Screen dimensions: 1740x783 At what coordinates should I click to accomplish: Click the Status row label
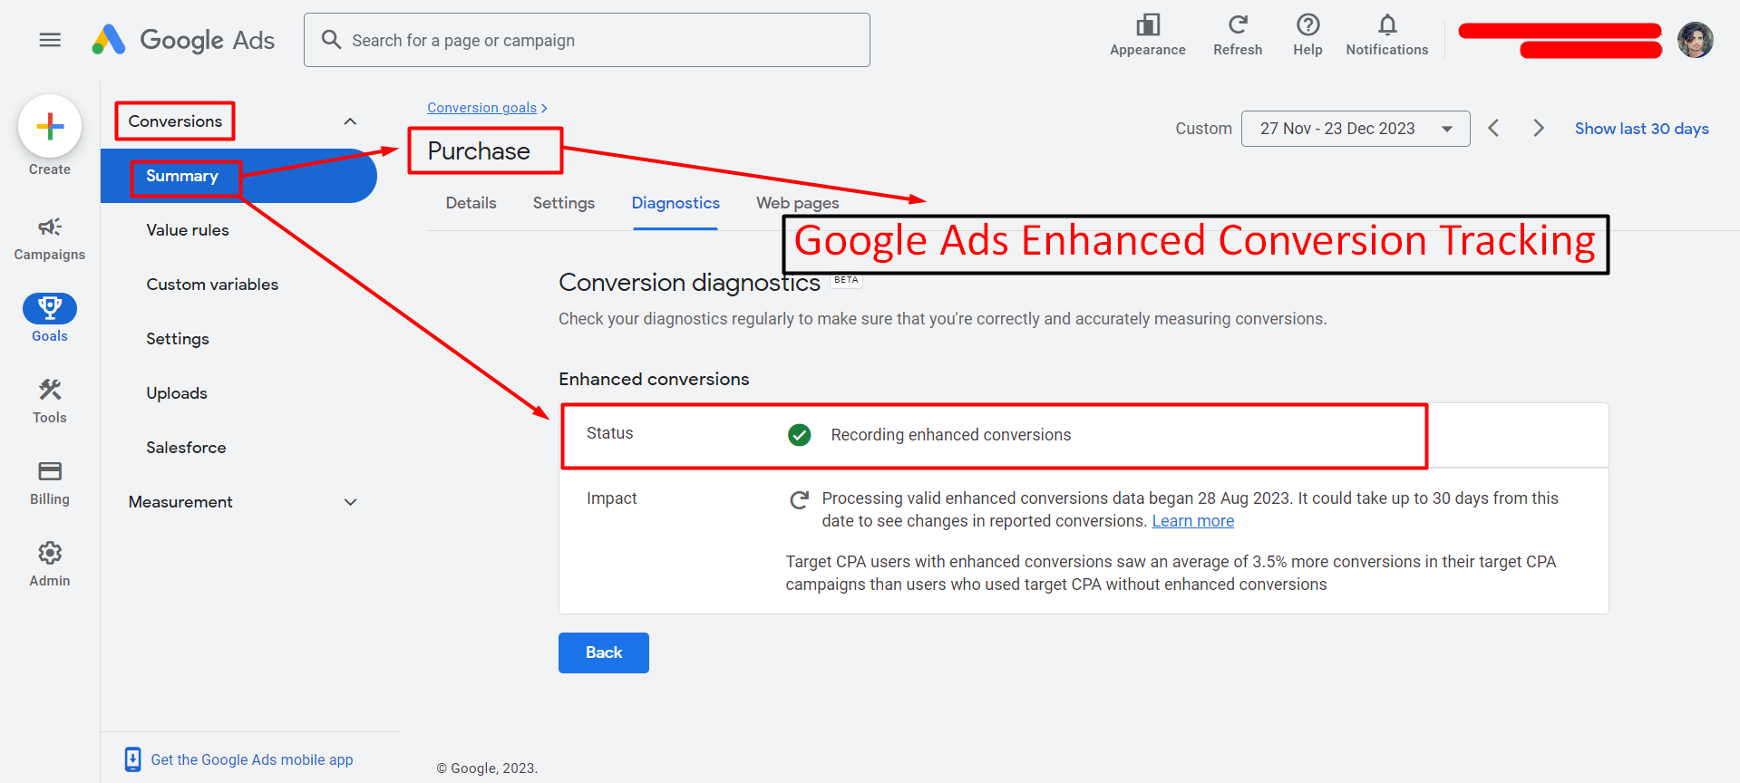[x=609, y=433]
